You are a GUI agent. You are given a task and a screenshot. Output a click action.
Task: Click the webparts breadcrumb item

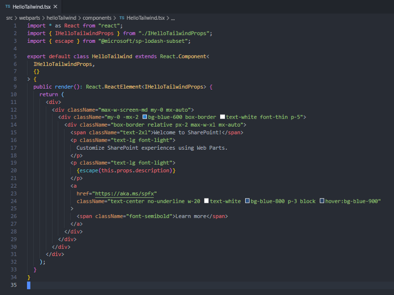click(x=30, y=18)
